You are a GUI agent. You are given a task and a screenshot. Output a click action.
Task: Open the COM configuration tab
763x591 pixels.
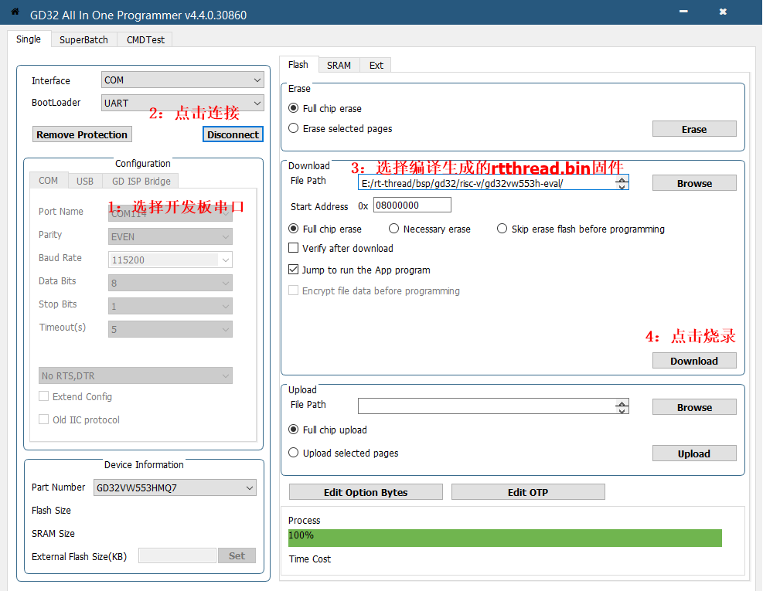48,181
